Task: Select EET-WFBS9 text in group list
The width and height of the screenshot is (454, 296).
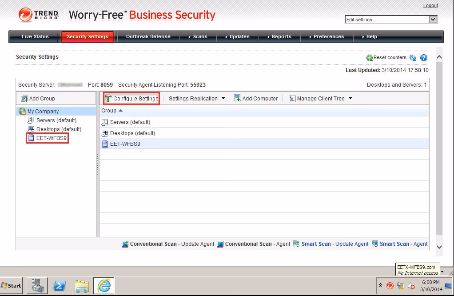Action: (x=125, y=144)
